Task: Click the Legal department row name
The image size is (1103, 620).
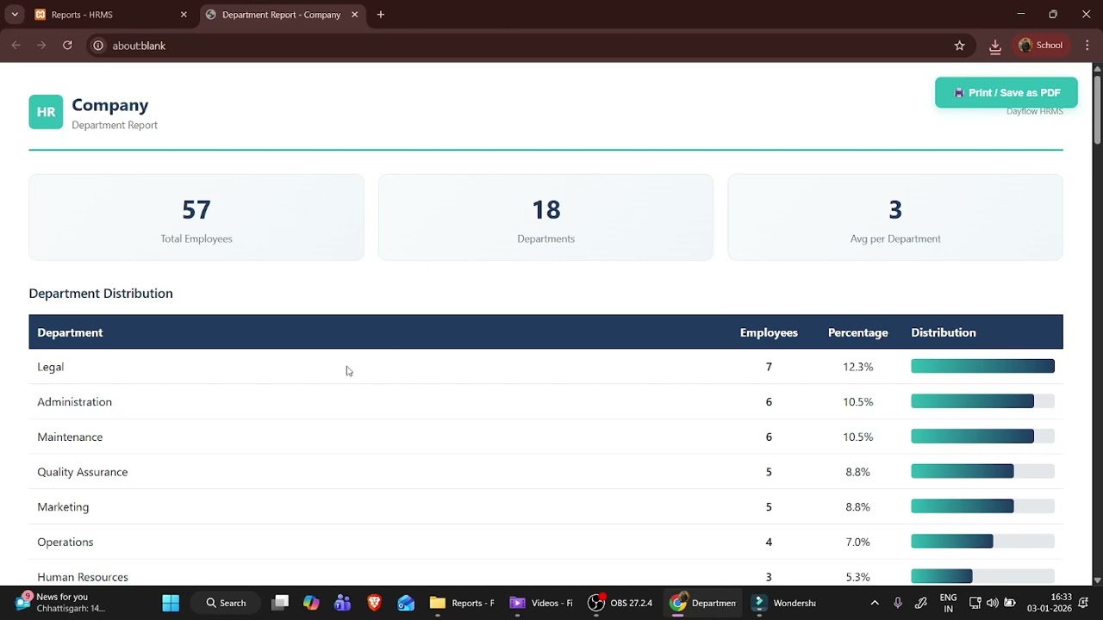Action: tap(51, 367)
